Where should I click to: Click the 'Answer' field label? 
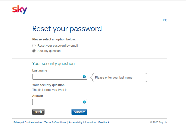pyautogui.click(x=38, y=96)
